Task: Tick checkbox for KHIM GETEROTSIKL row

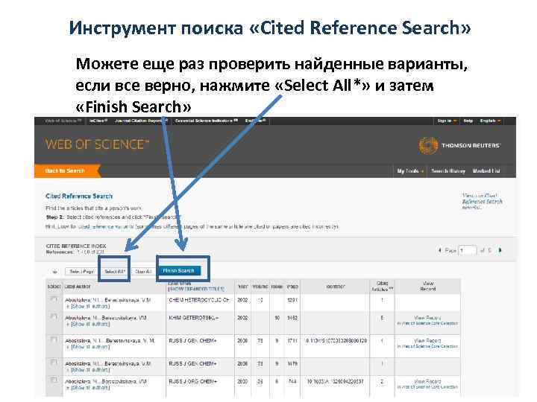Action: click(x=54, y=317)
